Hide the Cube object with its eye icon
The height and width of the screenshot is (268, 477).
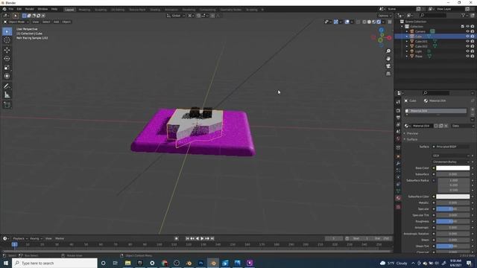(x=467, y=36)
